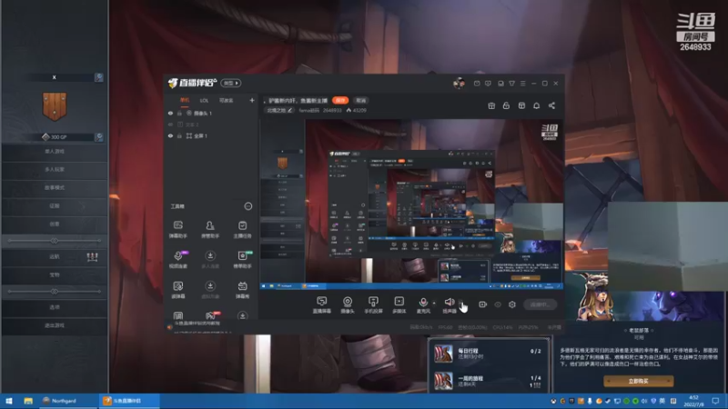Open the 榜单助手 tool with green badge
The height and width of the screenshot is (409, 728).
[242, 259]
